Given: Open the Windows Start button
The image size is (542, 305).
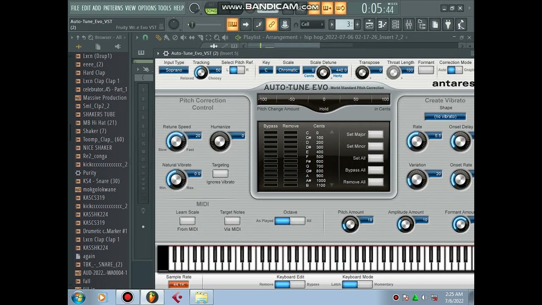Looking at the screenshot, I should 78,297.
